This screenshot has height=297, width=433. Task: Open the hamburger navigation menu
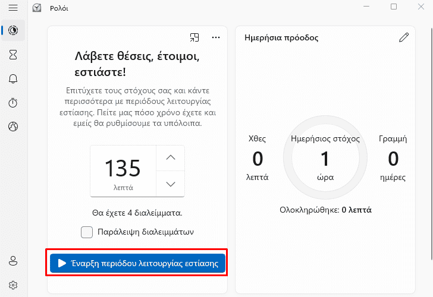click(13, 8)
